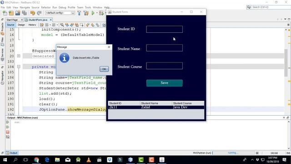Image resolution: width=291 pixels, height=164 pixels.
Task: Click the running progress bar in status bar
Action: click(x=234, y=153)
